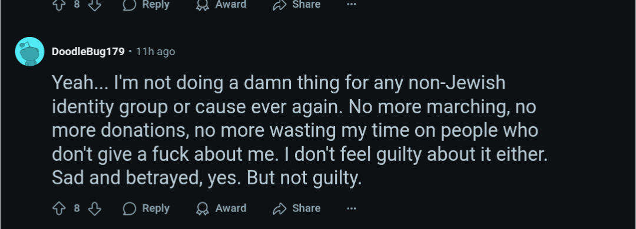This screenshot has width=636, height=229.
Task: Reply to the comment preceding DoodleBug179's
Action: [x=146, y=5]
